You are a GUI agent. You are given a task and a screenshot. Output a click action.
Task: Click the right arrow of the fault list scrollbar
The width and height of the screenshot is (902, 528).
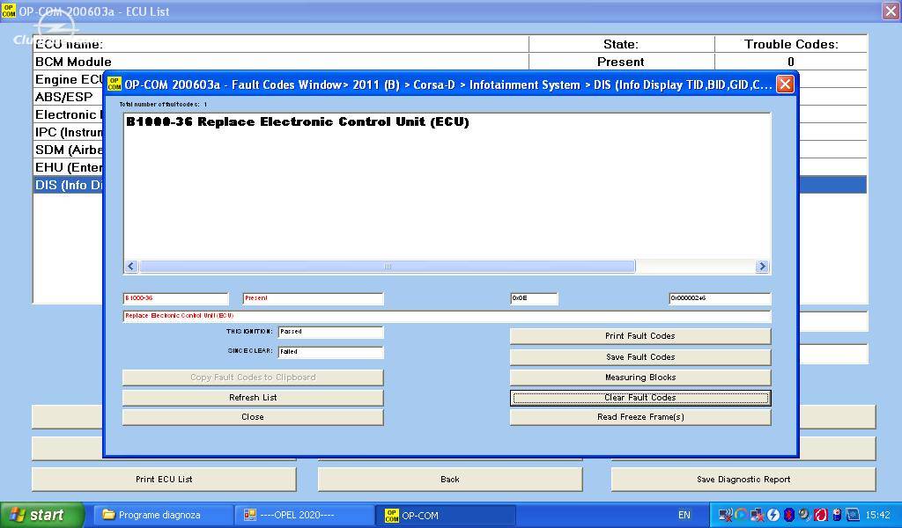[x=762, y=266]
